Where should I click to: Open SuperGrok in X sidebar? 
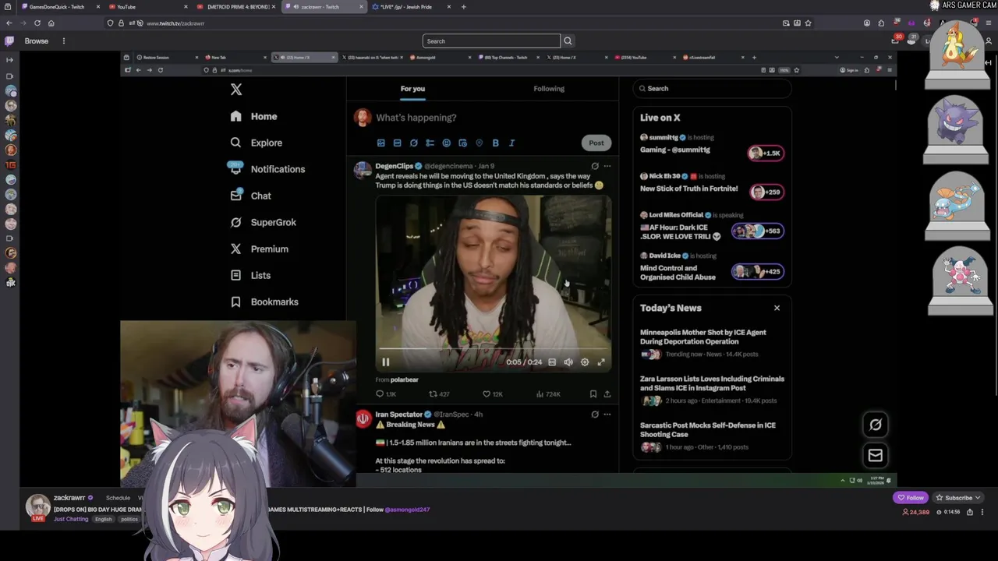tap(264, 222)
